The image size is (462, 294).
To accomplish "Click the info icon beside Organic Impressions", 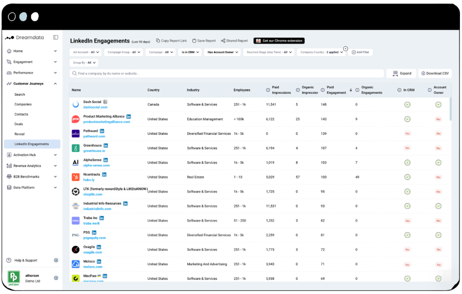I will (x=298, y=90).
